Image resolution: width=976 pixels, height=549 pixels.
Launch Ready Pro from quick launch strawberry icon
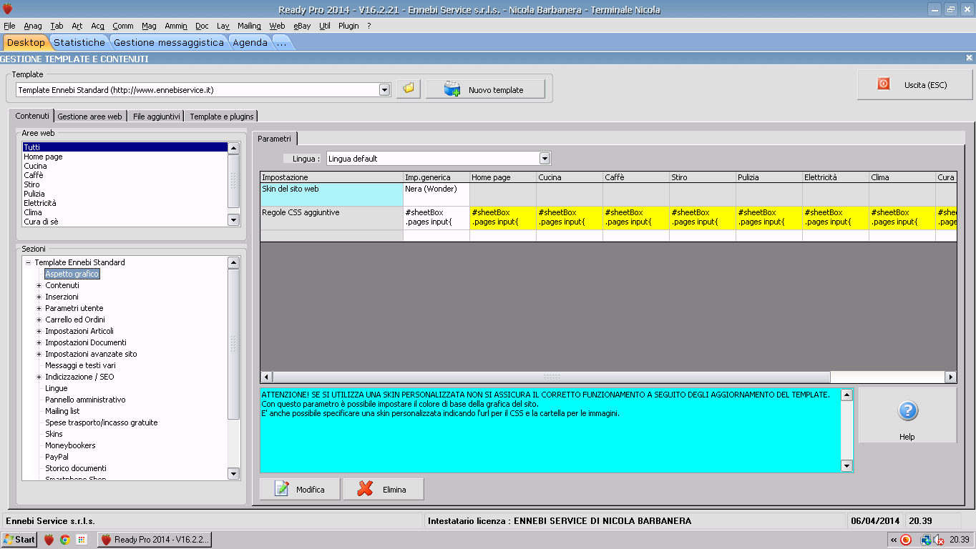(49, 540)
